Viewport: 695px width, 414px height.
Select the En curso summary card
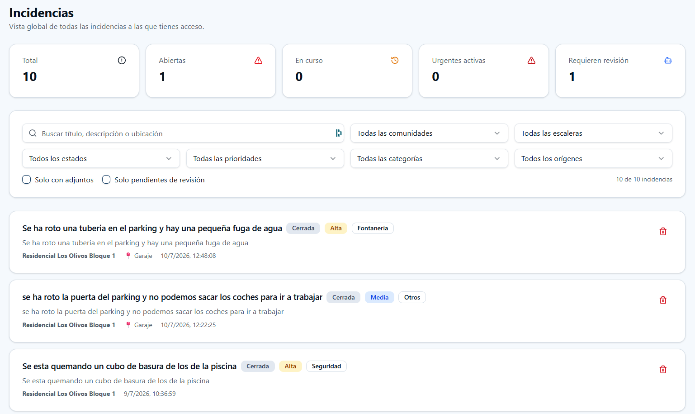point(347,71)
